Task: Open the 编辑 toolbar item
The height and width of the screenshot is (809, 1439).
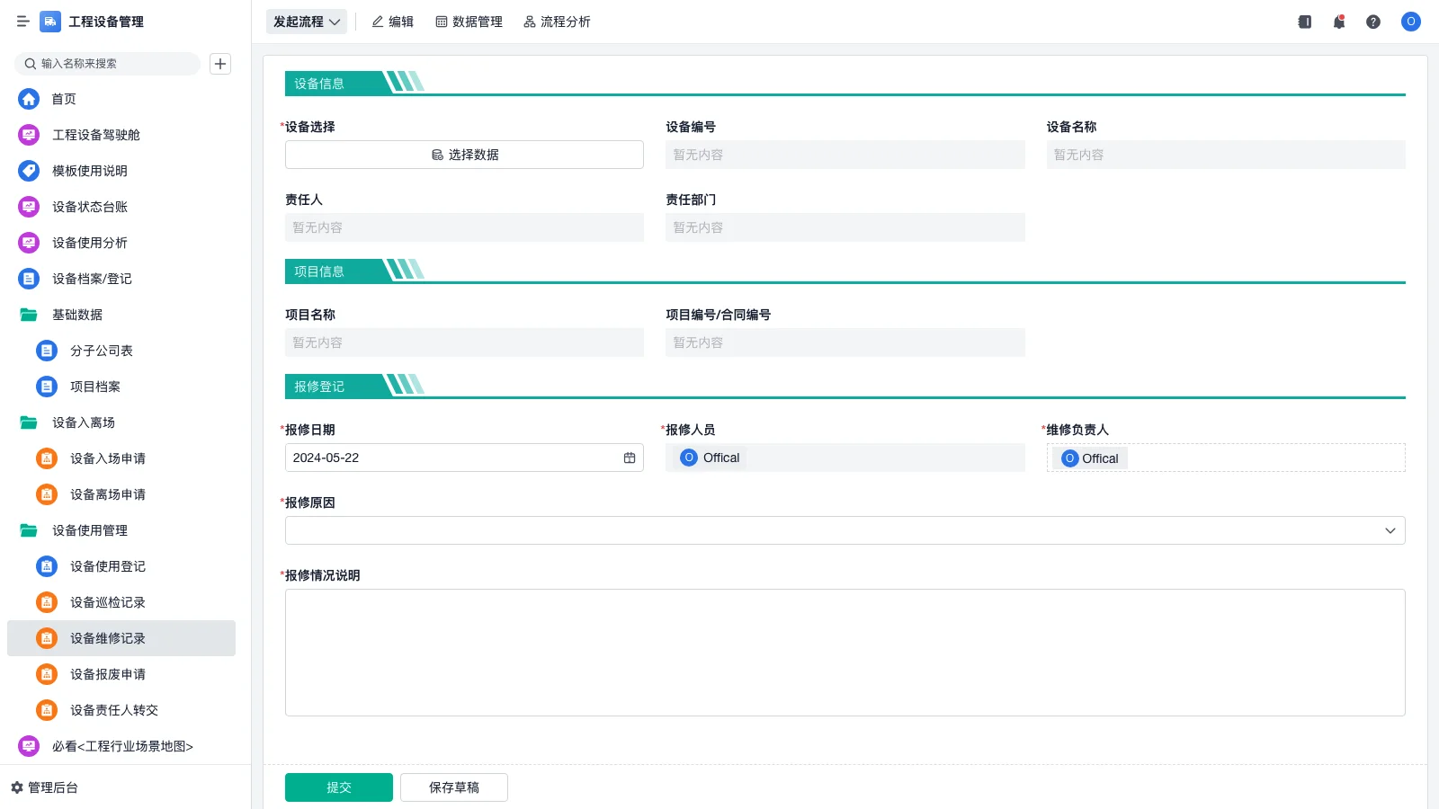Action: 392,22
